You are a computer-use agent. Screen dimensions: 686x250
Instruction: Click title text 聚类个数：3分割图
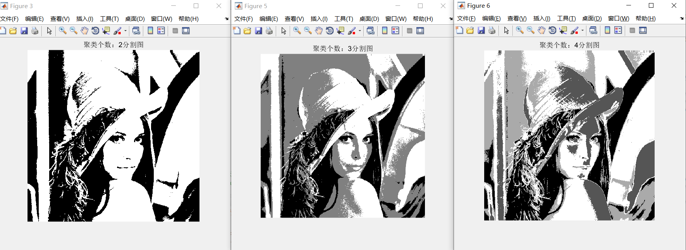pyautogui.click(x=343, y=48)
